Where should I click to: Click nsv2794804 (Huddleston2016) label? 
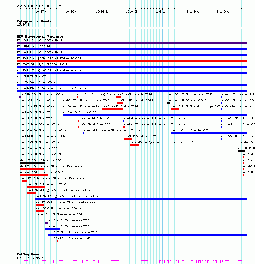43,130
